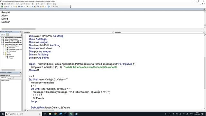Open the procedure dropdown above code
This screenshot has width=206, height=116.
click(204, 32)
